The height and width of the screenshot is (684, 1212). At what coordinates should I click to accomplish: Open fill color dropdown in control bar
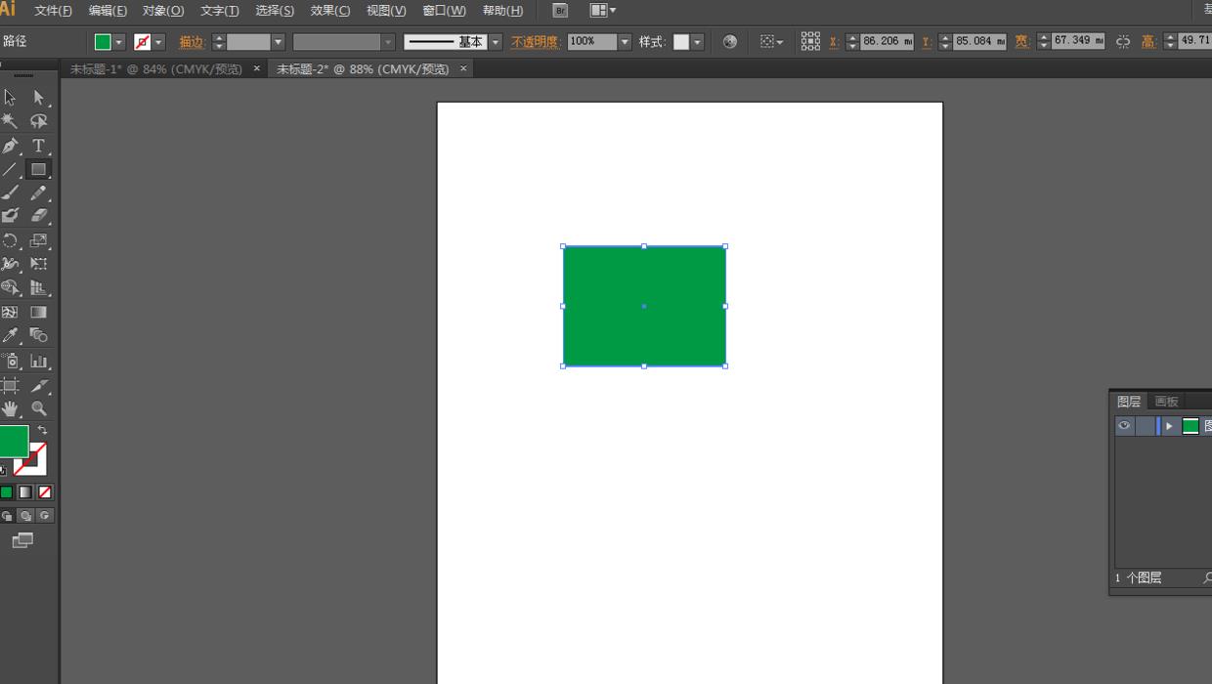pyautogui.click(x=119, y=42)
